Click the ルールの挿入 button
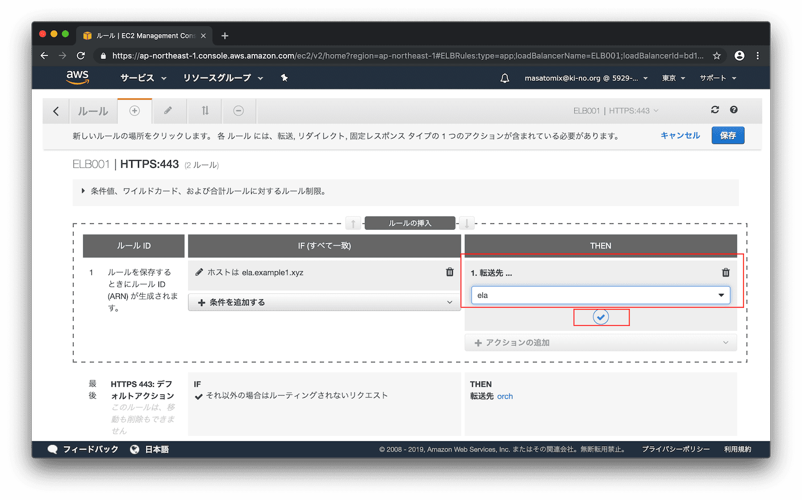802x500 pixels. (410, 223)
